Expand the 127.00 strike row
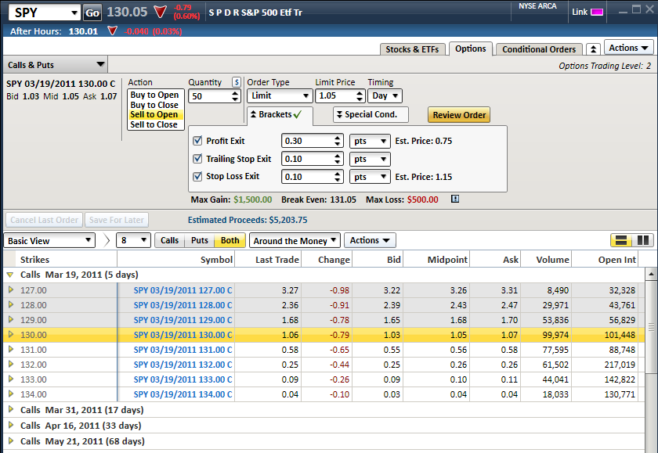This screenshot has width=658, height=453. click(x=11, y=289)
